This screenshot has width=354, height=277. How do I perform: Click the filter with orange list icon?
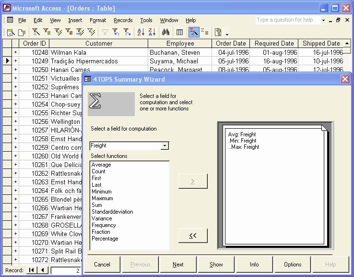pos(69,32)
